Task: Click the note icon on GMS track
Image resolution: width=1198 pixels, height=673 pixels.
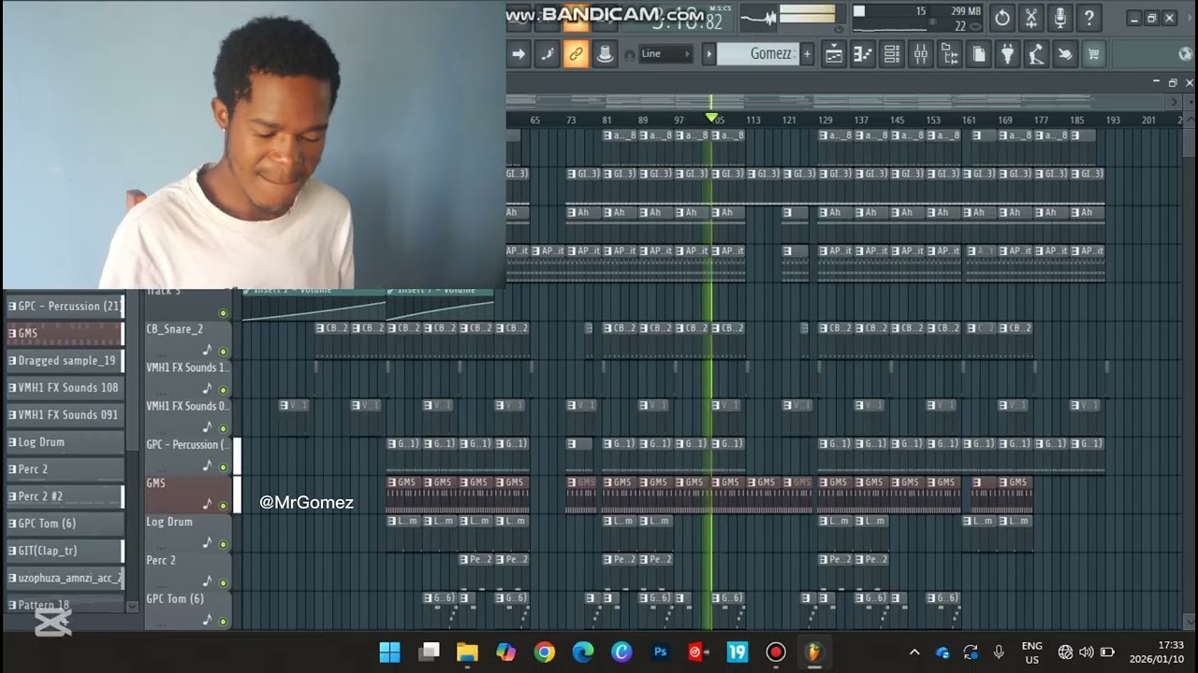Action: point(208,504)
